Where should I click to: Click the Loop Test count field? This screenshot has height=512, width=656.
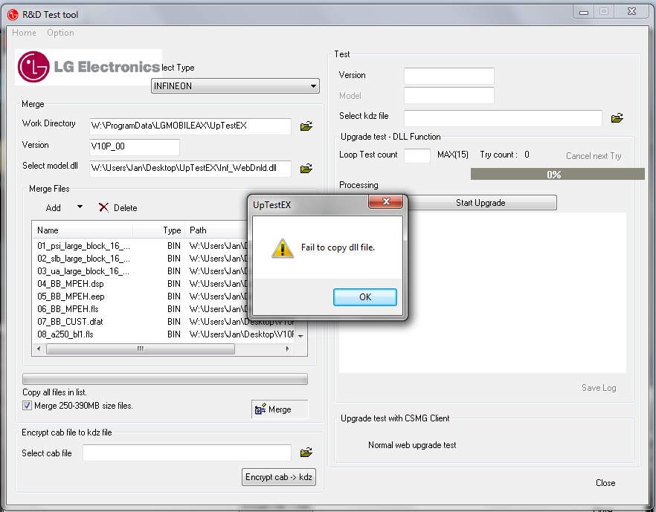pyautogui.click(x=417, y=155)
